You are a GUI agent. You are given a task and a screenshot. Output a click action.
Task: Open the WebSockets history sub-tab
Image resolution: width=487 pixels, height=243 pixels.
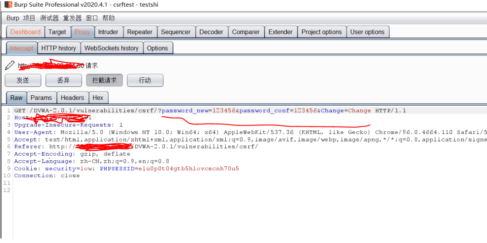pyautogui.click(x=111, y=48)
